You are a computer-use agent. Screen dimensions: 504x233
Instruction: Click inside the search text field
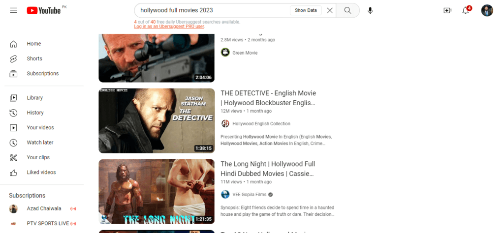click(x=212, y=10)
